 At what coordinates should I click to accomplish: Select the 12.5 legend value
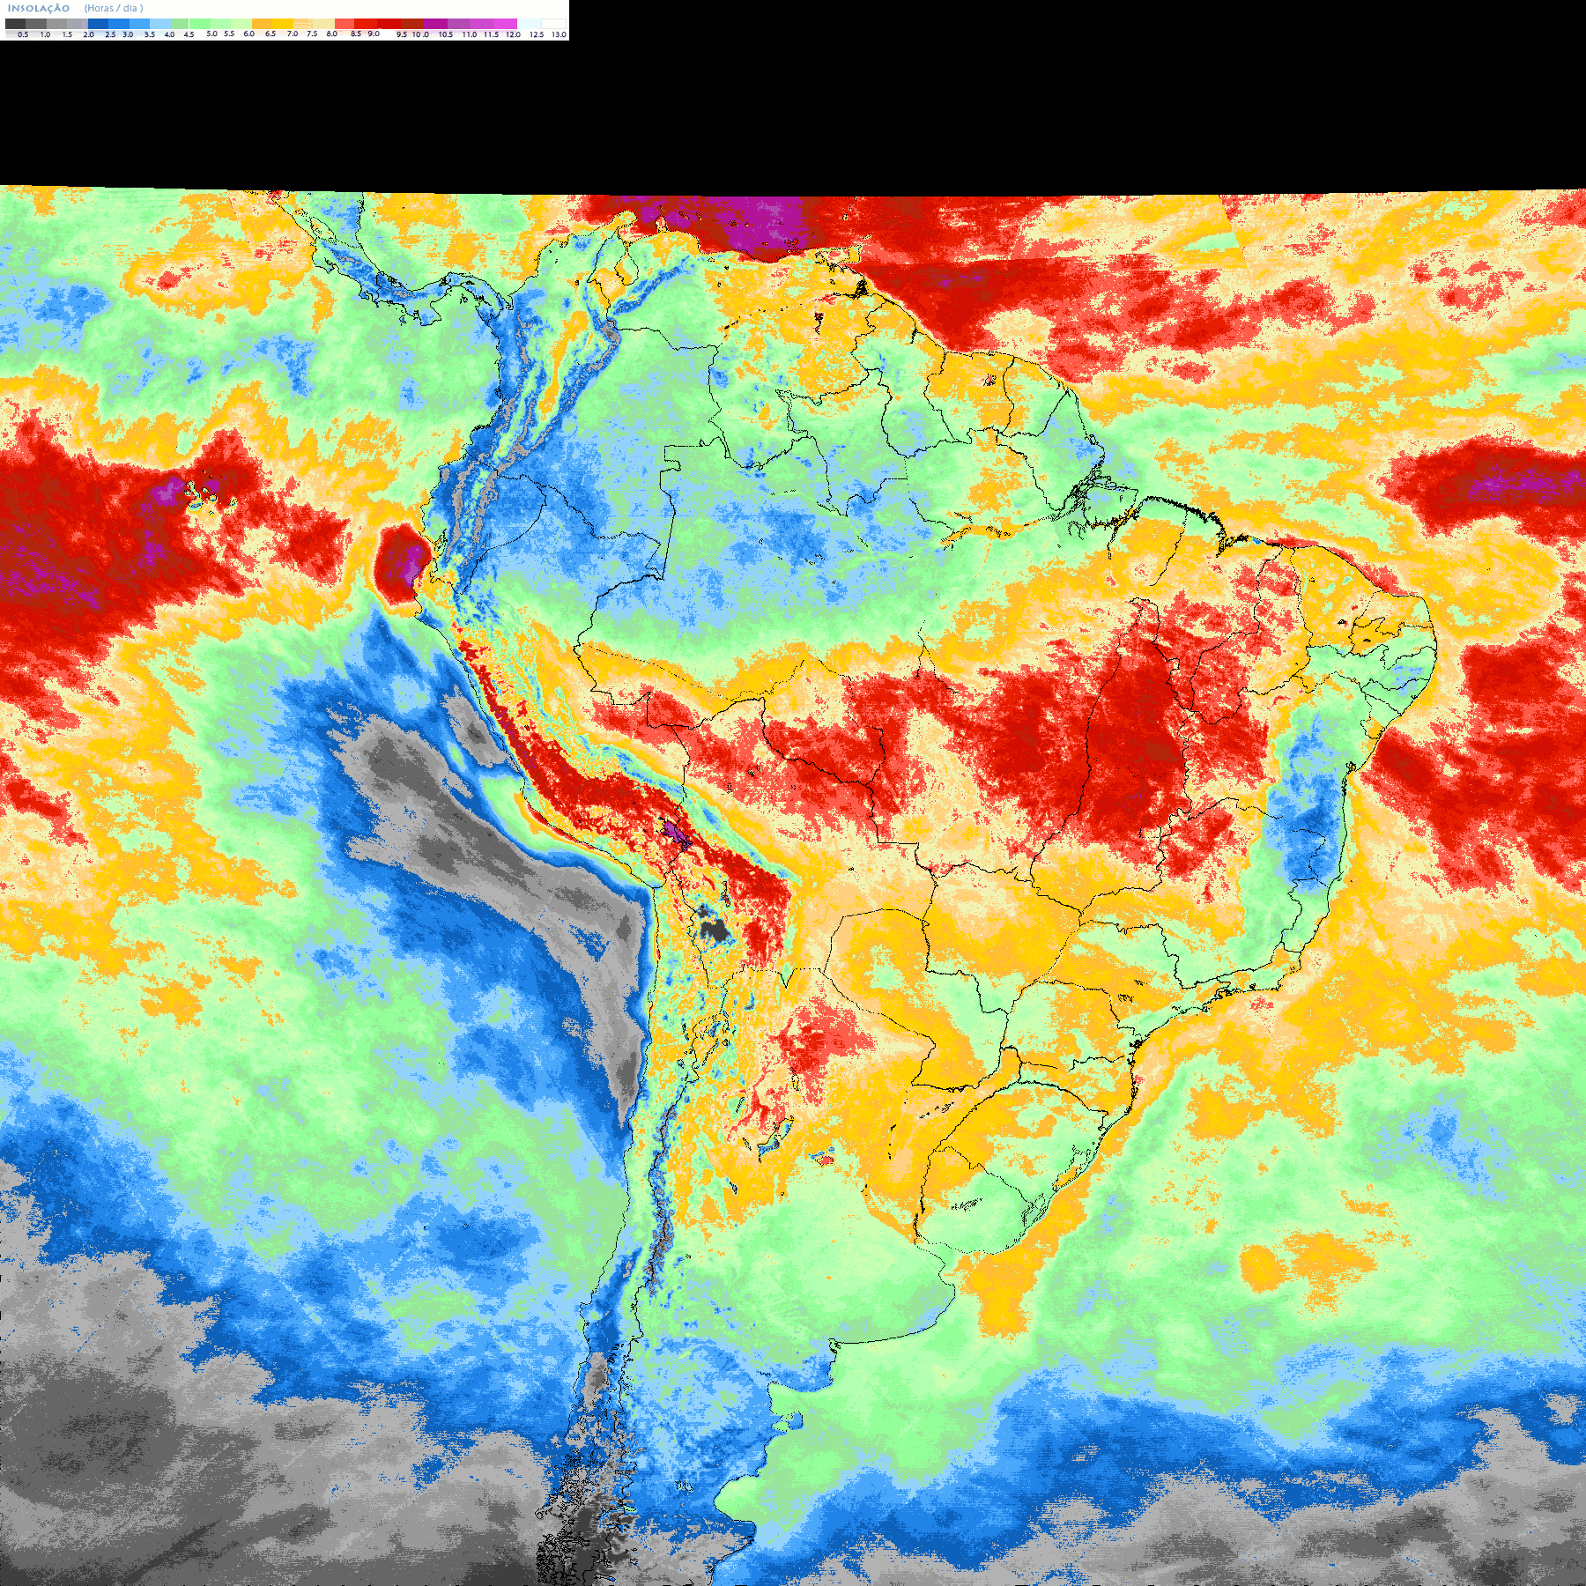[537, 34]
